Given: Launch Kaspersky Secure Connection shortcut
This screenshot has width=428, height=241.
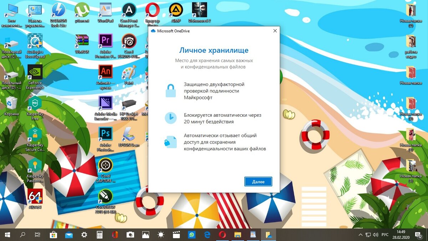Looking at the screenshot, I should pyautogui.click(x=35, y=139).
